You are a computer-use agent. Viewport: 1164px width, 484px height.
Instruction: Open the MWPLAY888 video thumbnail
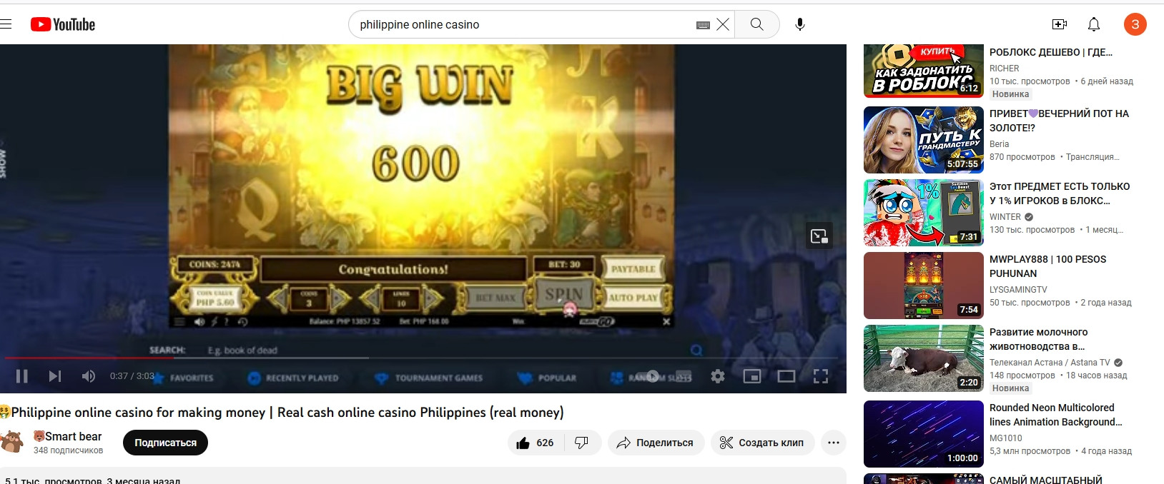pos(924,286)
